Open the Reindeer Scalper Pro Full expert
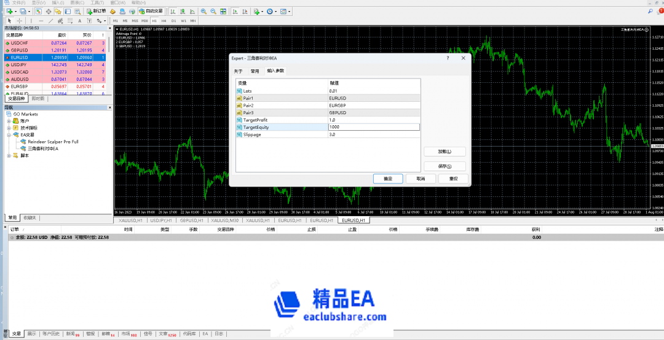 tap(53, 142)
